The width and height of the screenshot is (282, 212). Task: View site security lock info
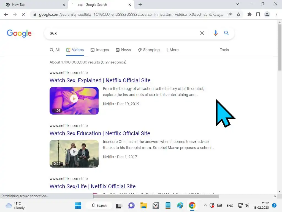pyautogui.click(x=35, y=14)
